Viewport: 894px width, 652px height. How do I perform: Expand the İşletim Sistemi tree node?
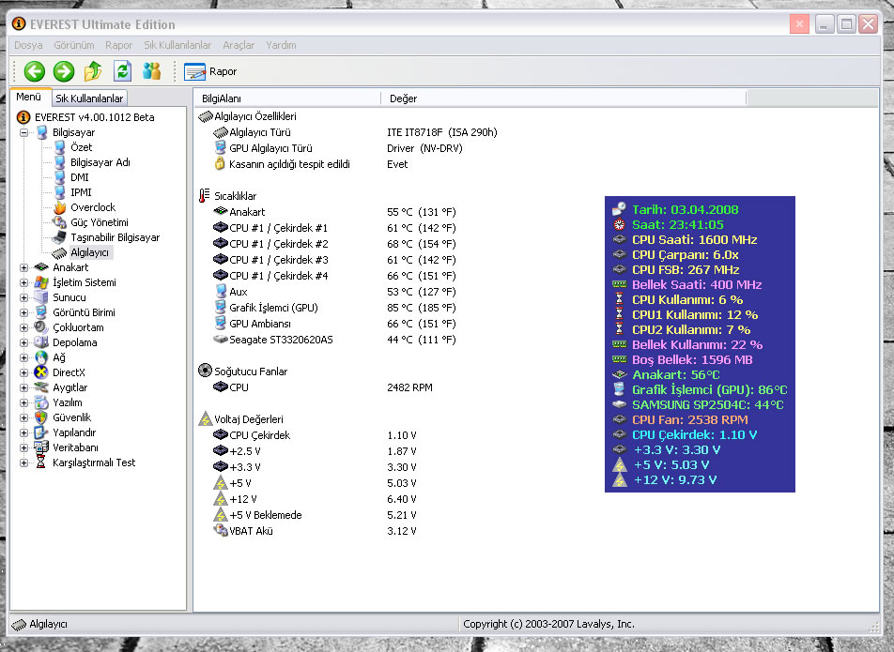click(24, 282)
